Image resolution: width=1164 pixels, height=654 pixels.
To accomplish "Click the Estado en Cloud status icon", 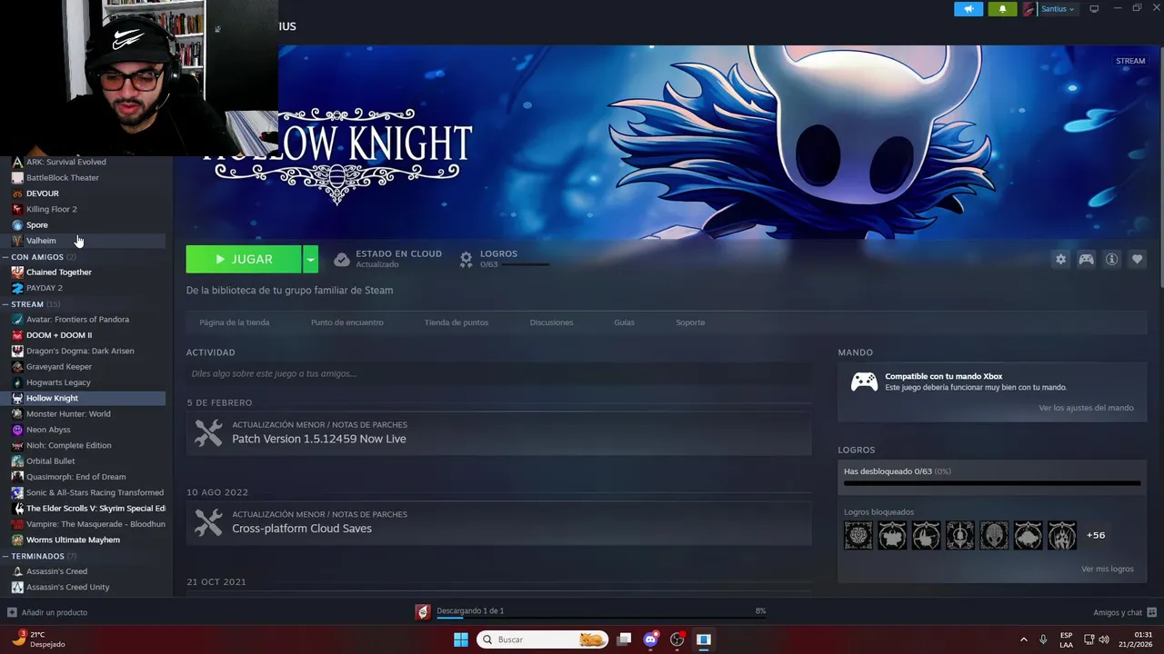I will tap(341, 259).
